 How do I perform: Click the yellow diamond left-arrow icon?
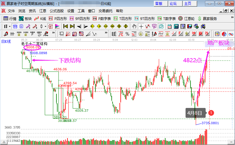pyautogui.click(x=92, y=27)
